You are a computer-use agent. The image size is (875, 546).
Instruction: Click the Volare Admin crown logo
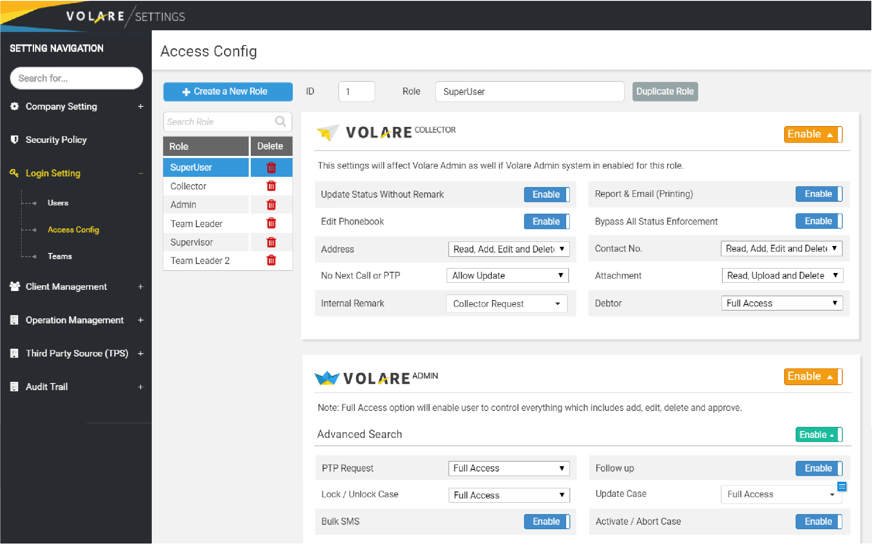pyautogui.click(x=327, y=378)
